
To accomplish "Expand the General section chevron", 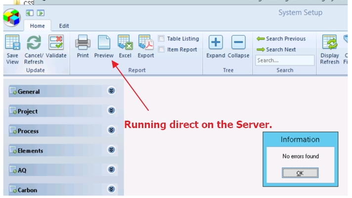I will coord(111,91).
